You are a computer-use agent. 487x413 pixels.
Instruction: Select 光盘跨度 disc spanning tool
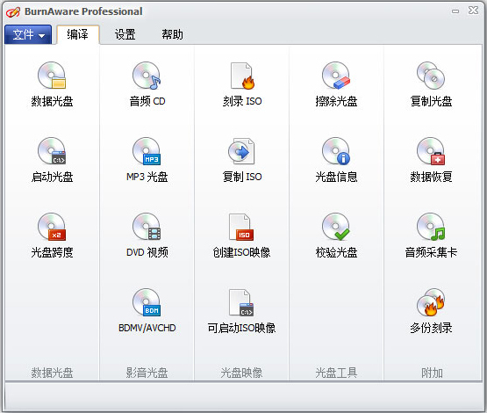[52, 235]
